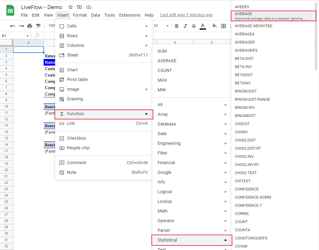
Task: Expand the Image submenu arrow
Action: 147,89
